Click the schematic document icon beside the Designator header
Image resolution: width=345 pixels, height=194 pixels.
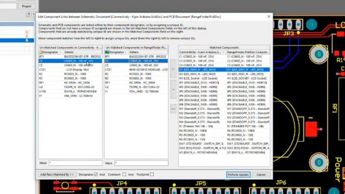(x=41, y=52)
